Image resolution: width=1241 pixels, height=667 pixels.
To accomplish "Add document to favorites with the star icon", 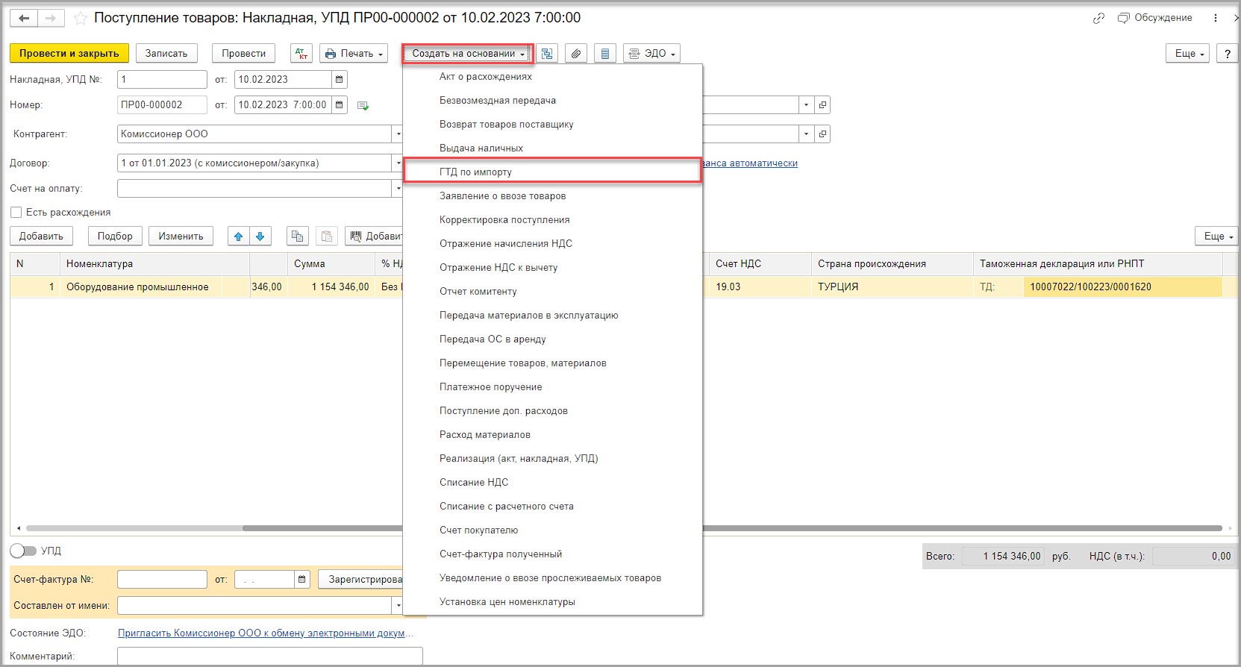I will (x=80, y=18).
